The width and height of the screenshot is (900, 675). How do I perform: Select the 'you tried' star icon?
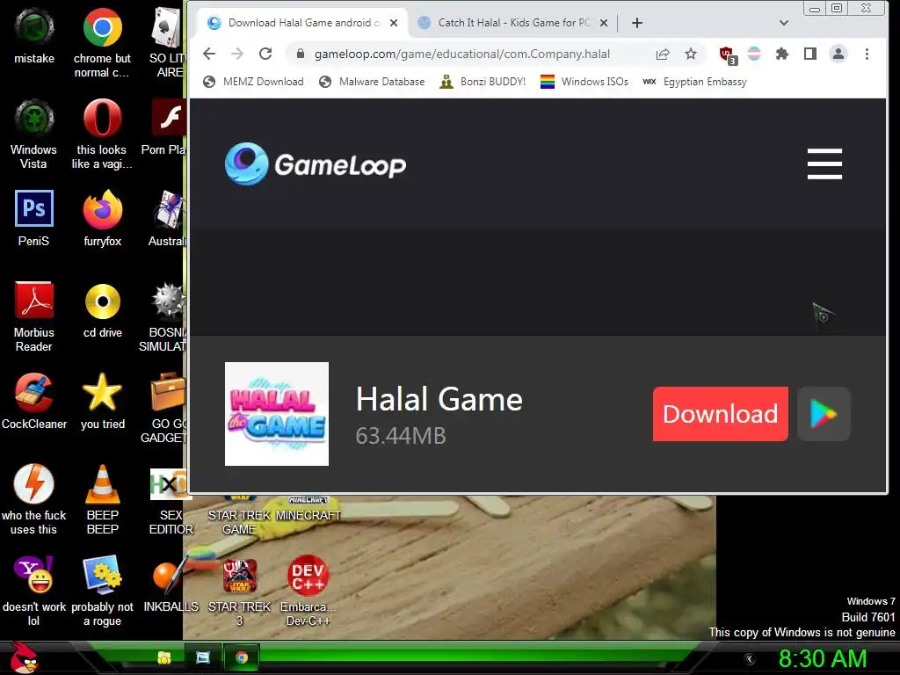[x=102, y=401]
